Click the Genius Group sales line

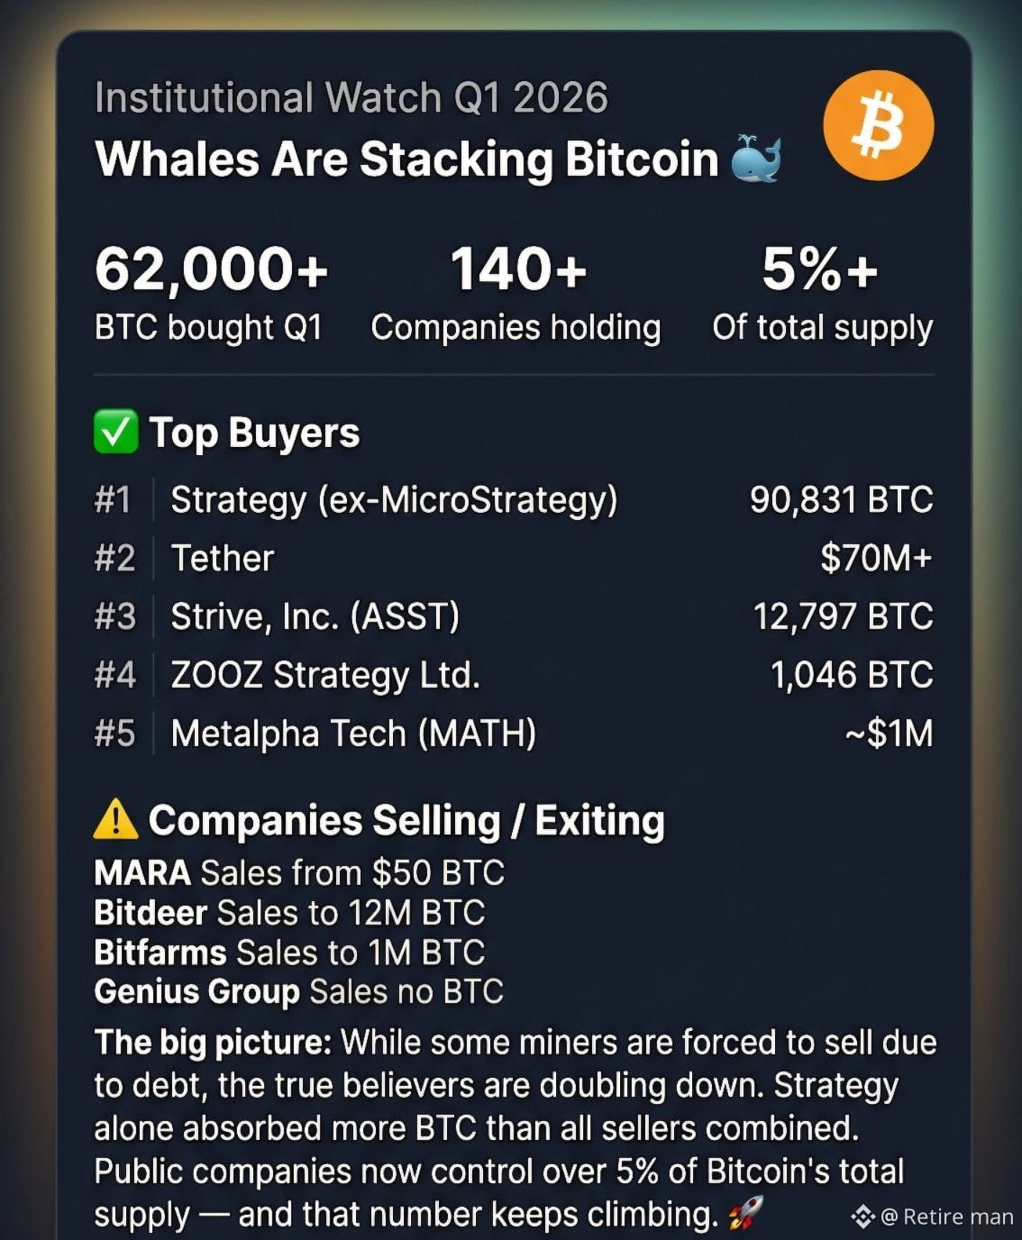coord(298,992)
